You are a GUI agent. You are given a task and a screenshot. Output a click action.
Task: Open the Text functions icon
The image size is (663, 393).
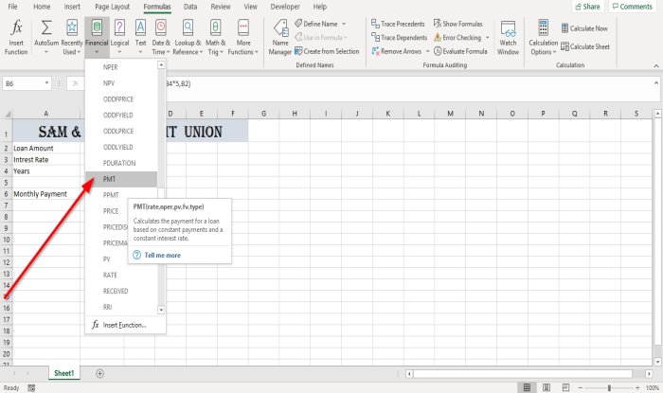coord(140,27)
